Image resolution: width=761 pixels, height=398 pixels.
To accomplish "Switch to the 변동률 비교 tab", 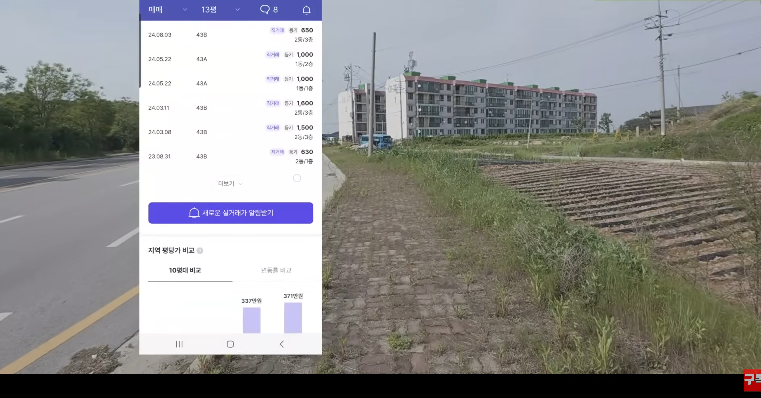I will pyautogui.click(x=276, y=270).
